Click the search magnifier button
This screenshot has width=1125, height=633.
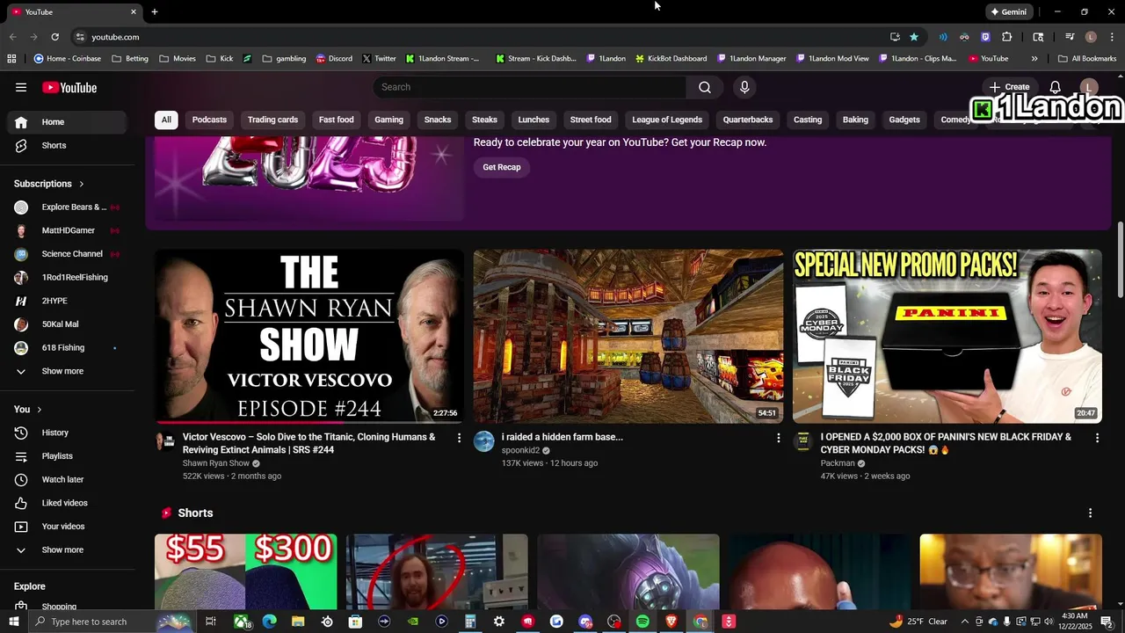(705, 87)
